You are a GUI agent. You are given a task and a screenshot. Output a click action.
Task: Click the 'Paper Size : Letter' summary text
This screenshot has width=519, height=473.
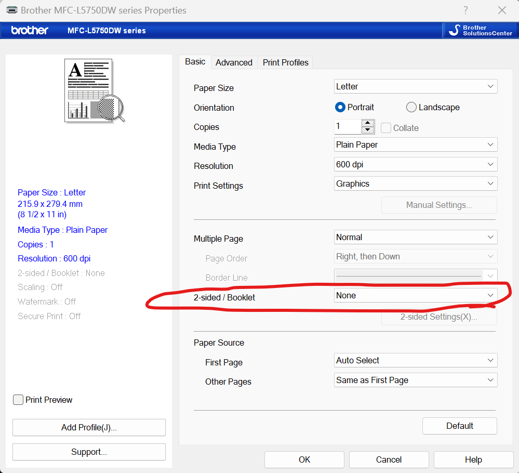[51, 192]
